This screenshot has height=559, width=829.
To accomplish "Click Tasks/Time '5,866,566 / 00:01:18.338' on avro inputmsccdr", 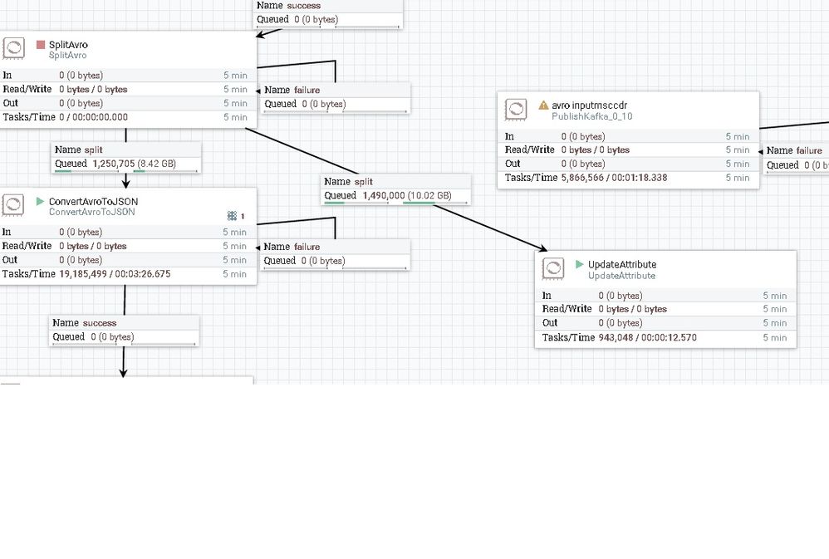I will coord(614,178).
